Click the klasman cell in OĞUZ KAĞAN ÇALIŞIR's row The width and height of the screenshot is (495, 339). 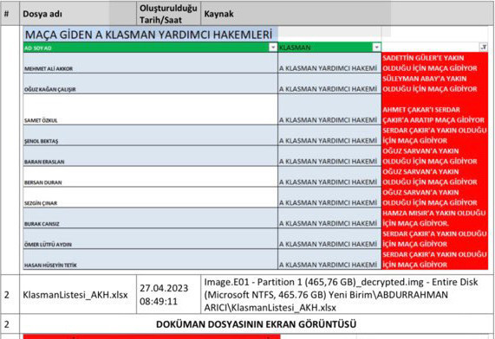329,84
